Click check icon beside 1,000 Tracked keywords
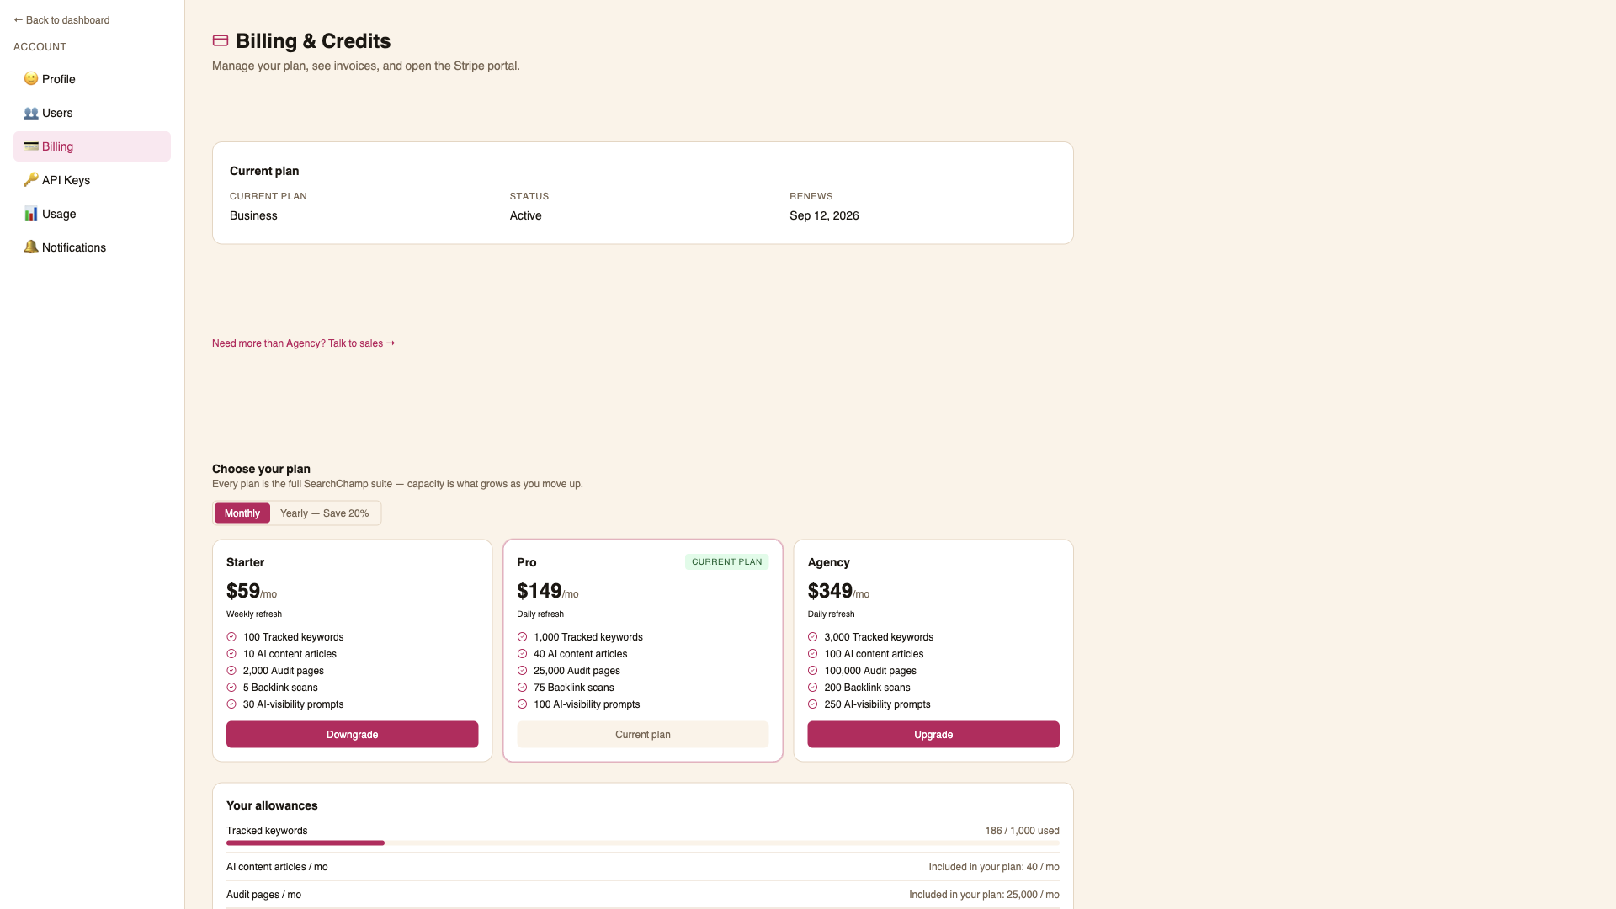 click(522, 637)
